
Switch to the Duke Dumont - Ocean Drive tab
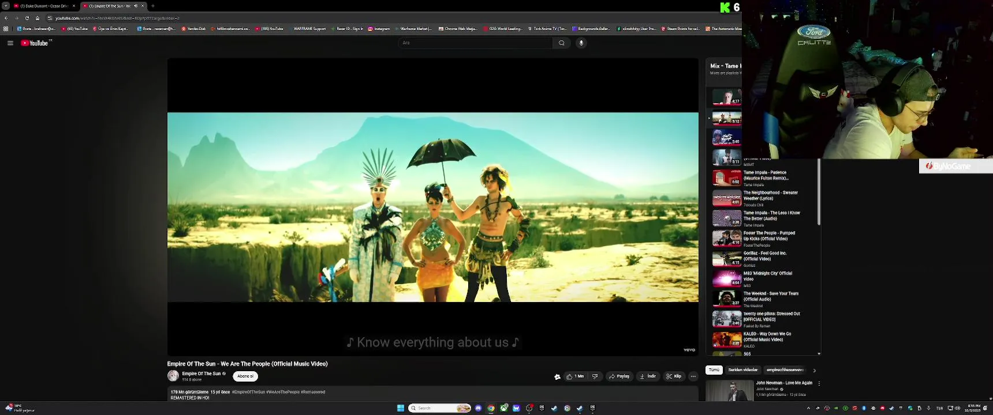(45, 6)
